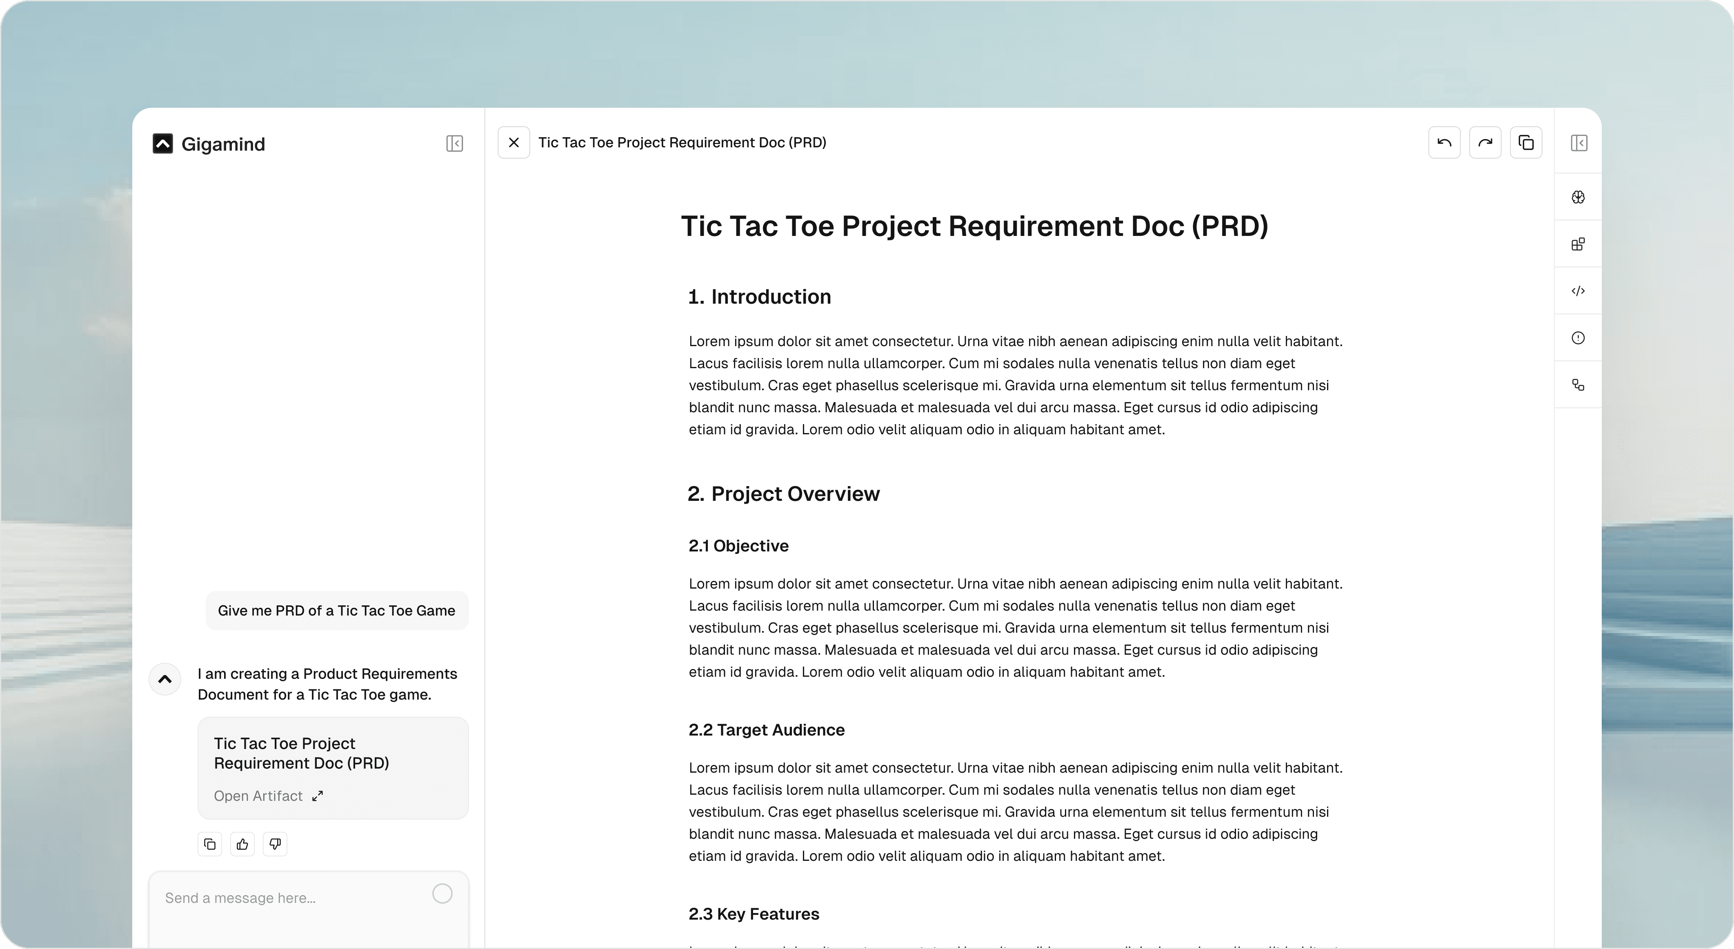This screenshot has height=949, width=1734.
Task: Expand artifact via Open Artifact arrow
Action: point(318,796)
